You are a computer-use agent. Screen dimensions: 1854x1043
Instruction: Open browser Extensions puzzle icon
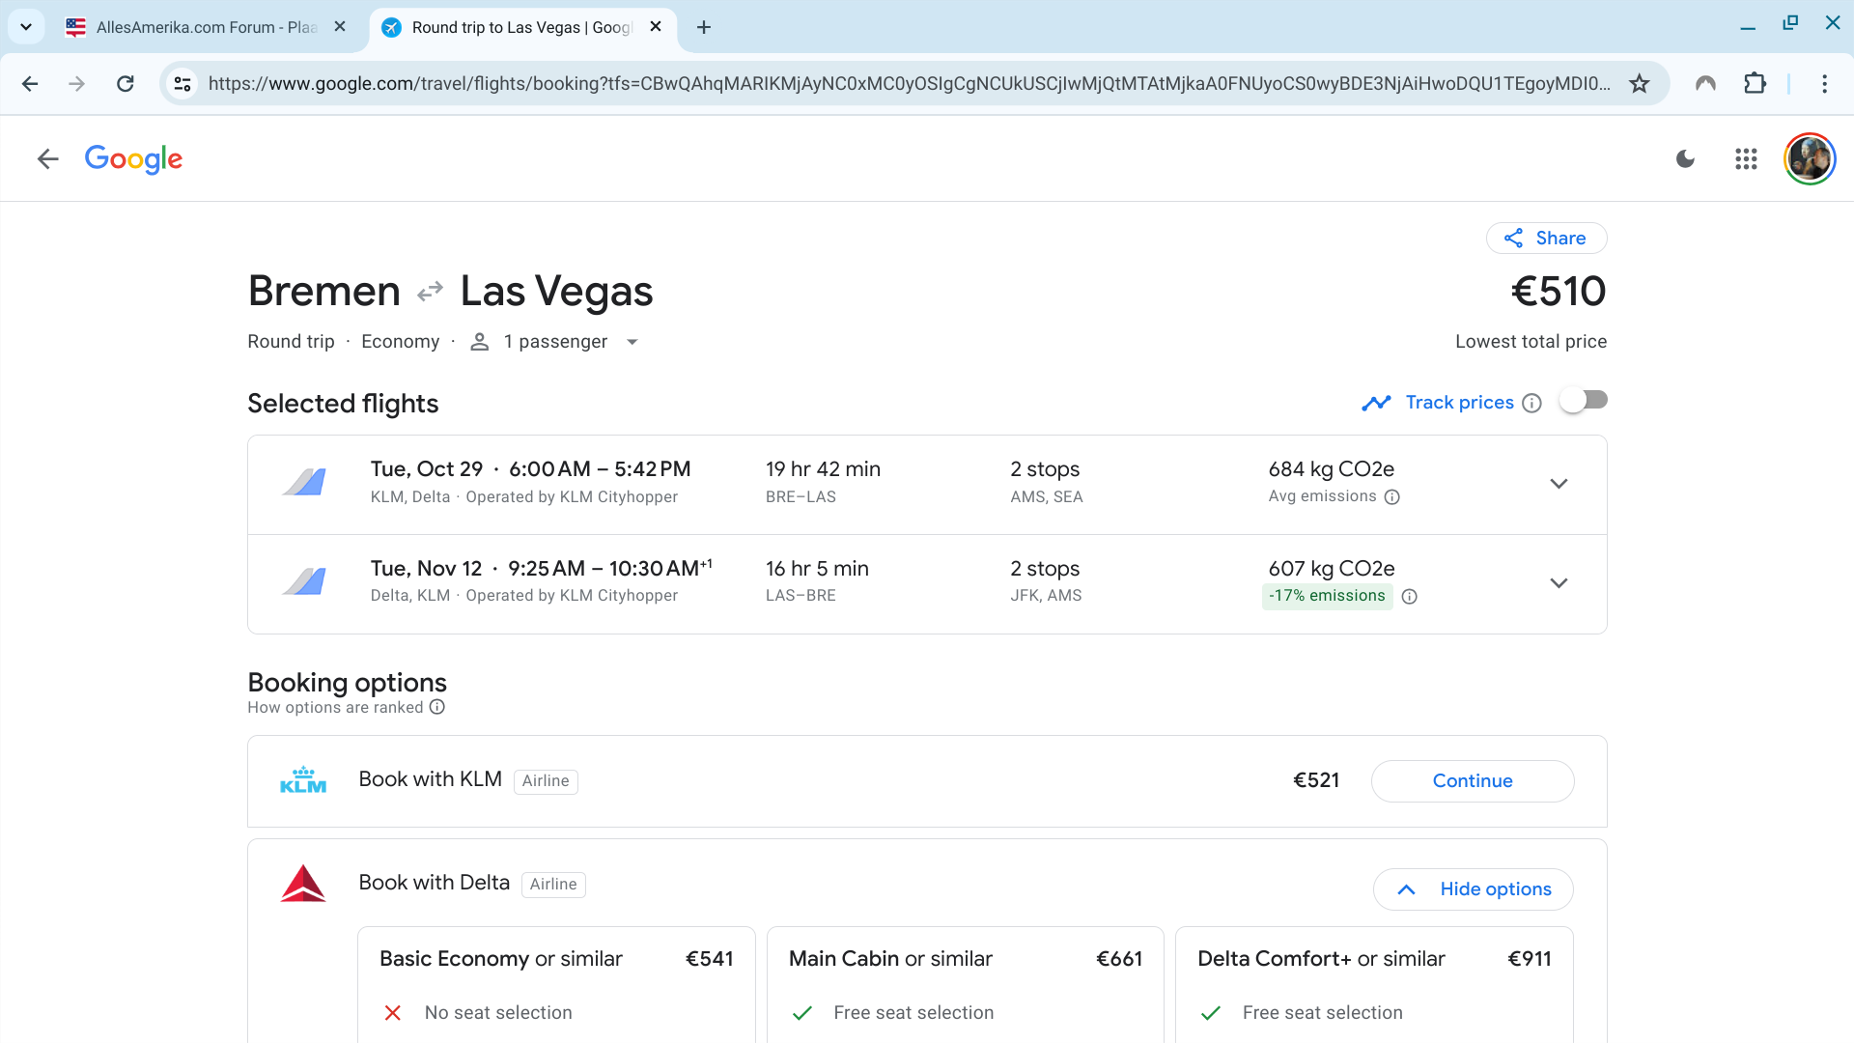tap(1755, 84)
